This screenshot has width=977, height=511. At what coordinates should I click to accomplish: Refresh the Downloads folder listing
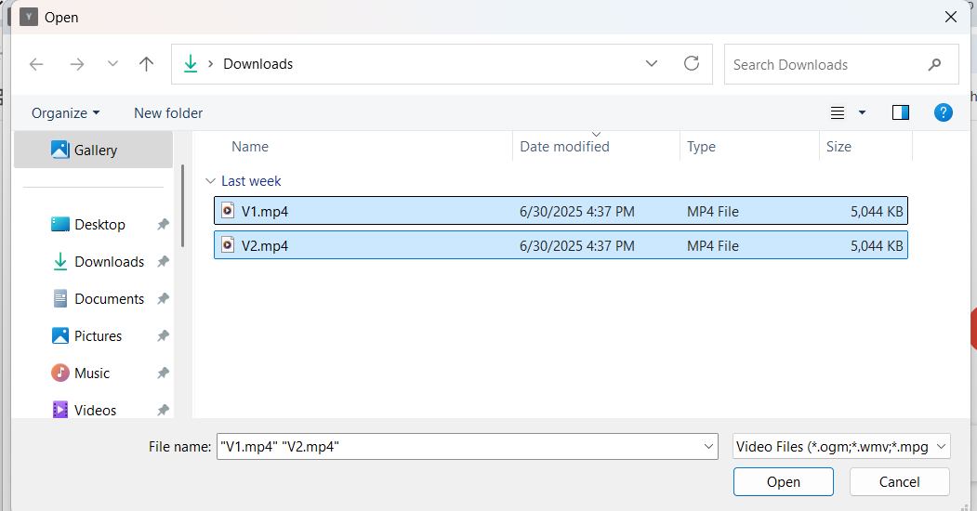(x=691, y=63)
